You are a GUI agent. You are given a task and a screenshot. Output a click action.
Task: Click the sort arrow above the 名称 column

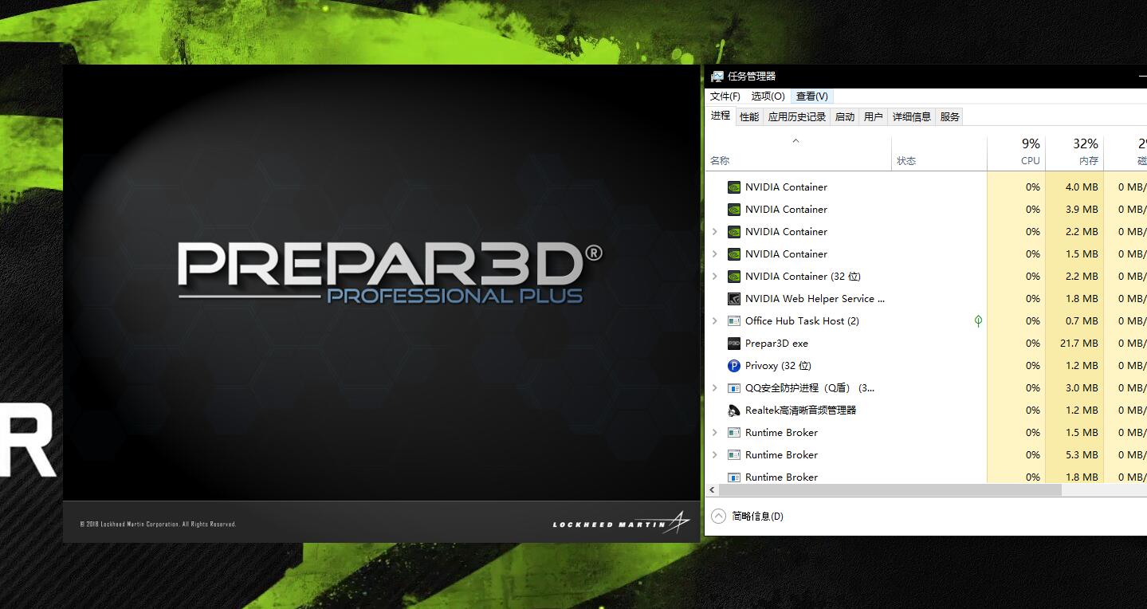[x=795, y=141]
